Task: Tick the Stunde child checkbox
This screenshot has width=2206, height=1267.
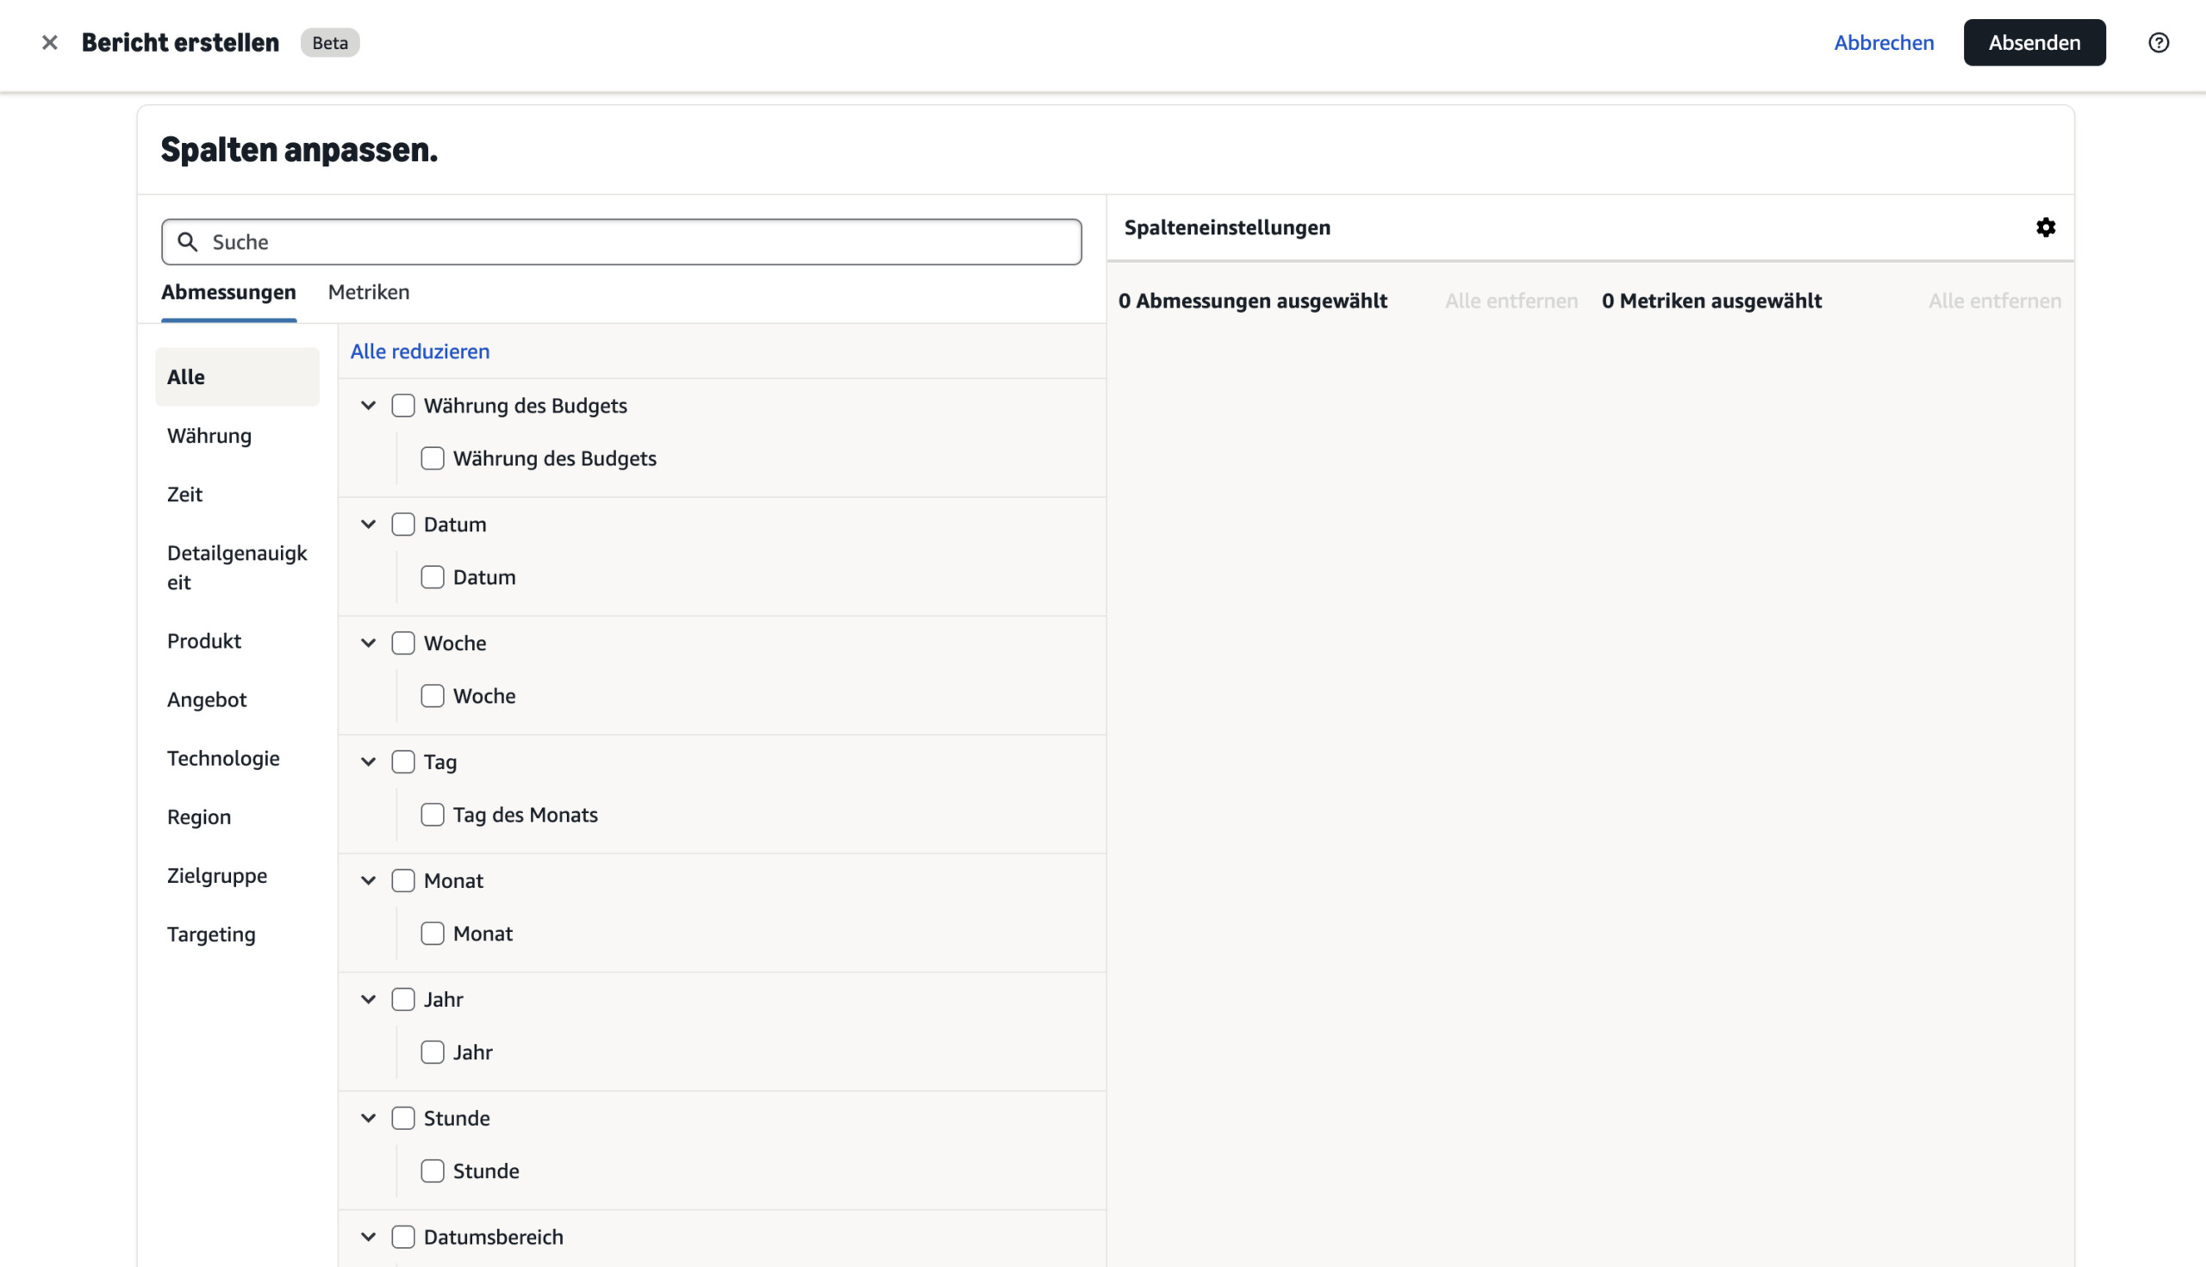Action: coord(433,1171)
